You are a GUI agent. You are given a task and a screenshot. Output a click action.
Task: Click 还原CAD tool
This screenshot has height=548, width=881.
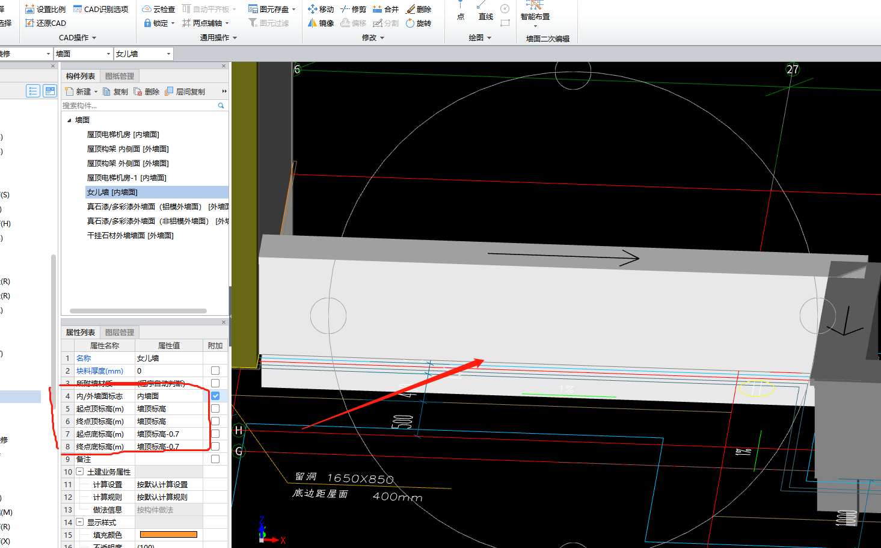pyautogui.click(x=45, y=23)
